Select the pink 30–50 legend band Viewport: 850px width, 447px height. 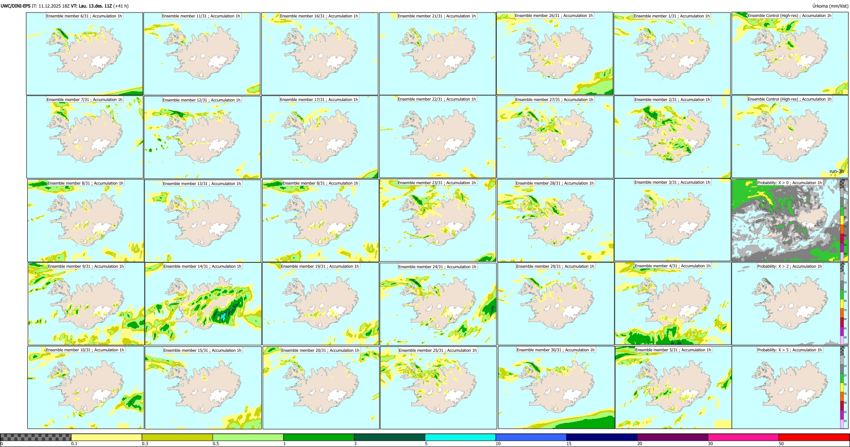[x=743, y=437]
